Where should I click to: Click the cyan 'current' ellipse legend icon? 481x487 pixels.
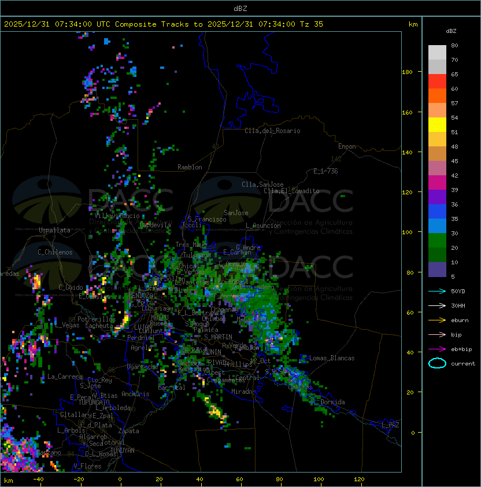[x=437, y=363]
